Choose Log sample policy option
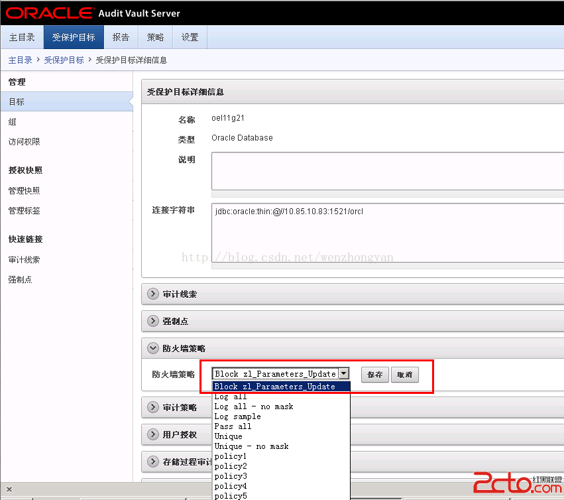 [x=281, y=416]
